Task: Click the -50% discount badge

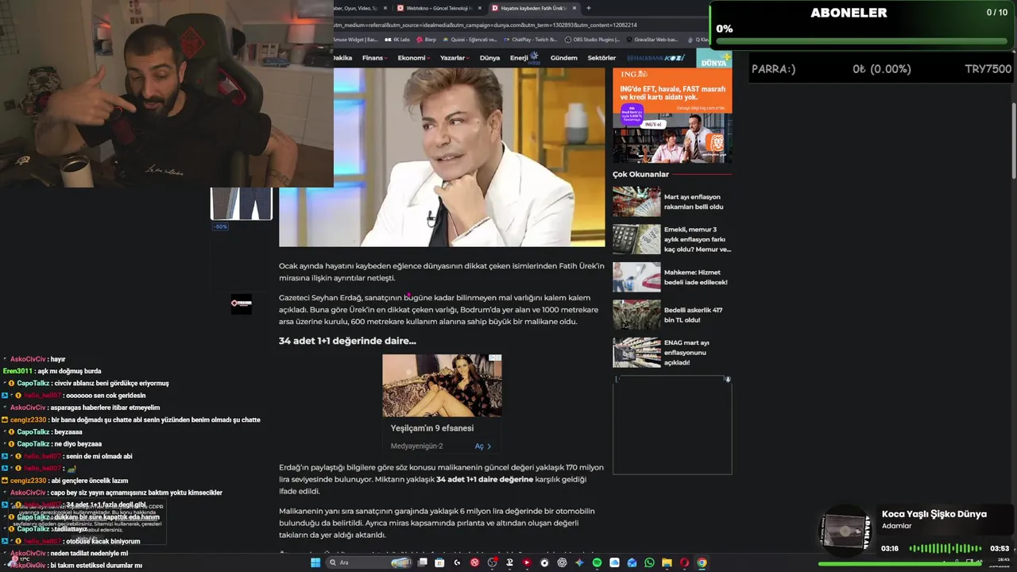Action: pyautogui.click(x=220, y=226)
